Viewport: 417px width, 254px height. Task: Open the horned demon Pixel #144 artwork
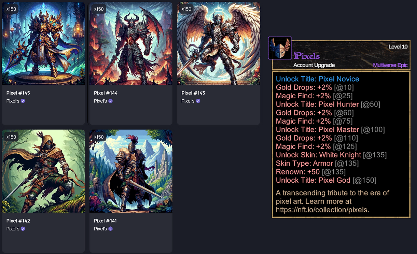pyautogui.click(x=131, y=43)
